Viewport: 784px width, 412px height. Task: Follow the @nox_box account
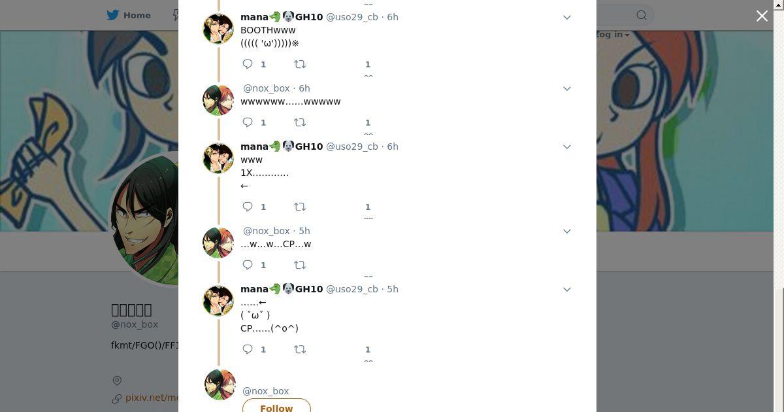[x=276, y=407]
